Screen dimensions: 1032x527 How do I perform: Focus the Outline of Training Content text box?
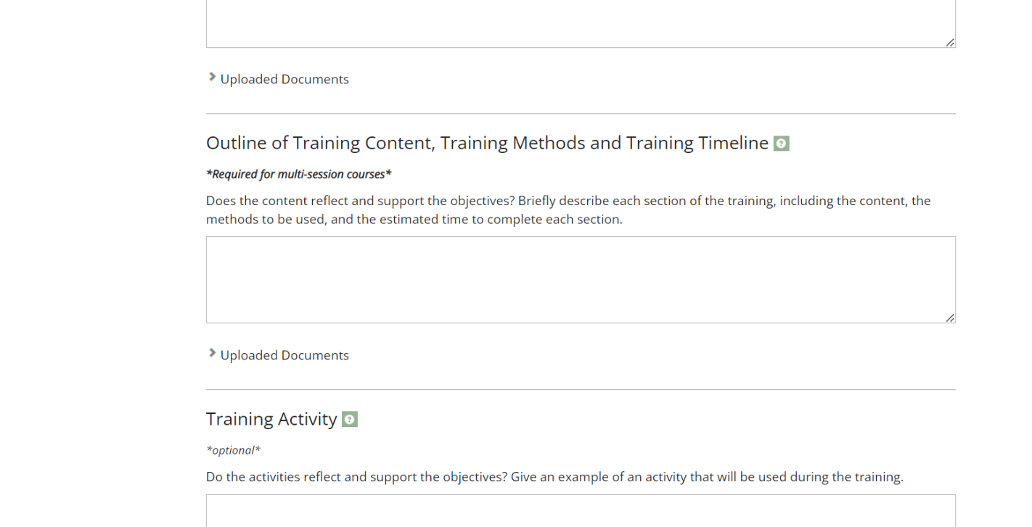pos(581,280)
